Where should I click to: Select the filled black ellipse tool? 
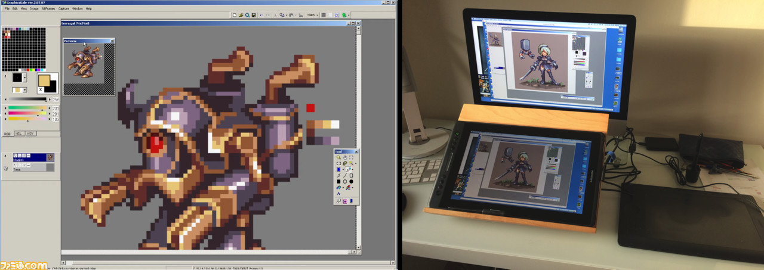(351, 182)
